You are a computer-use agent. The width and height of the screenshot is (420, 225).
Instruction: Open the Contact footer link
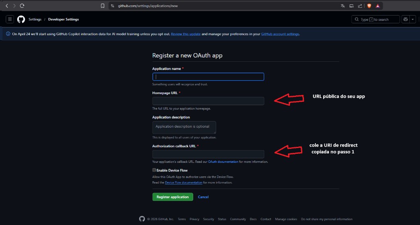coord(266,219)
